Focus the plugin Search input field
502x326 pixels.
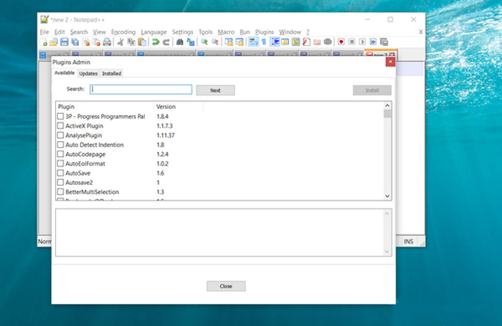(141, 90)
